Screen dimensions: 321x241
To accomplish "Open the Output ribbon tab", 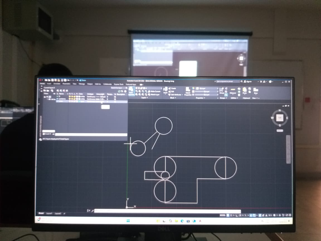I will pyautogui.click(x=90, y=84).
